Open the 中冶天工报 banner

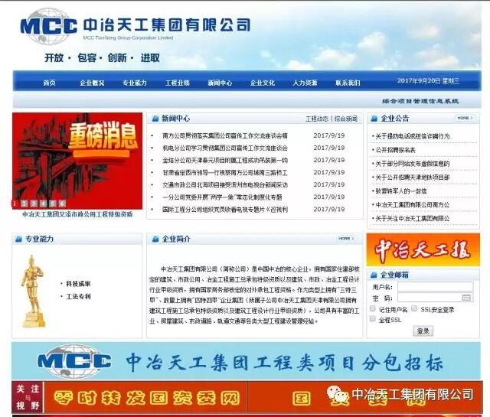423,249
